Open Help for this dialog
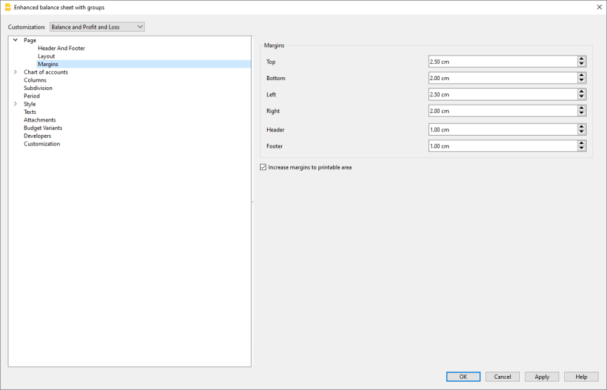Screen dimensions: 607x390 tap(581, 377)
